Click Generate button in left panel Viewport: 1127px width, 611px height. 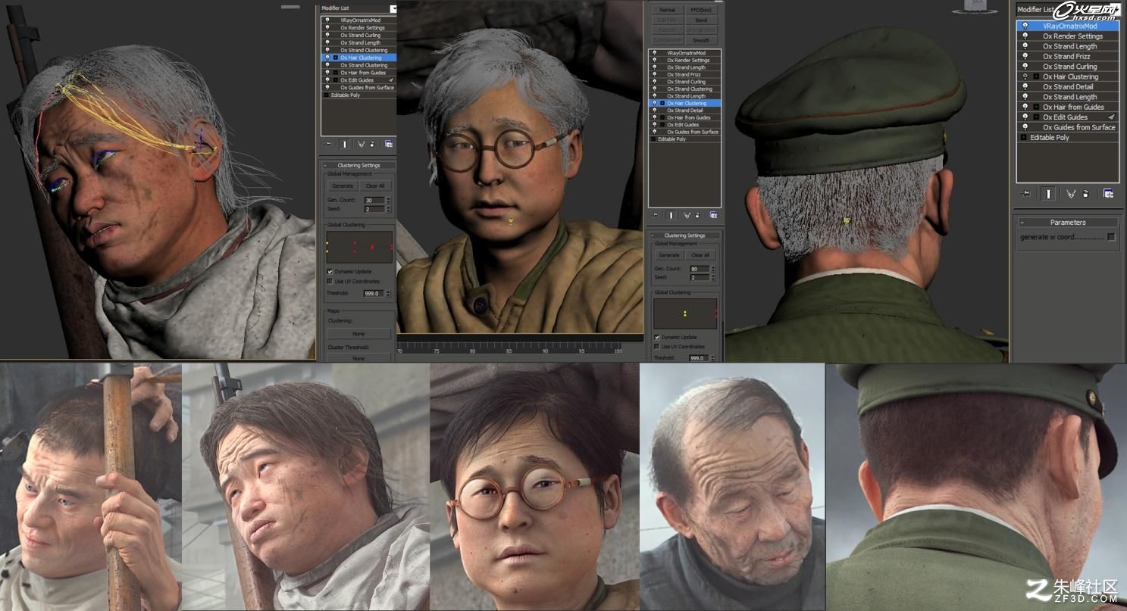[343, 185]
